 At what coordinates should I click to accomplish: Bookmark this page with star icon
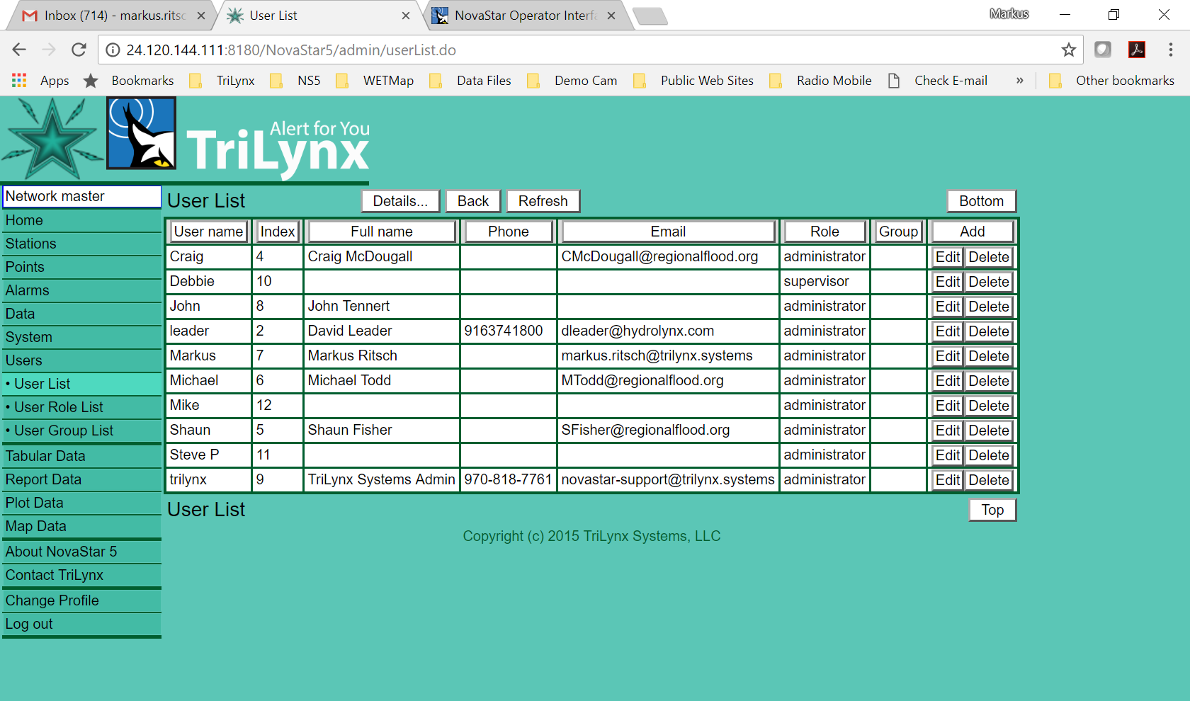tap(1068, 50)
